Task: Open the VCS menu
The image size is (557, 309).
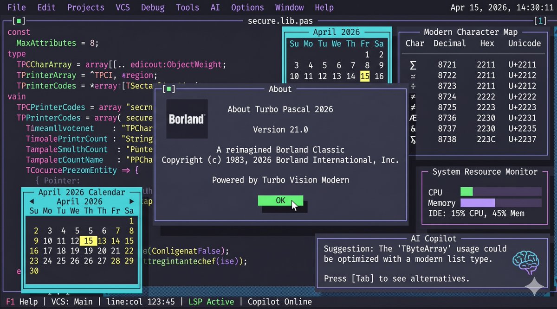Action: (x=123, y=7)
